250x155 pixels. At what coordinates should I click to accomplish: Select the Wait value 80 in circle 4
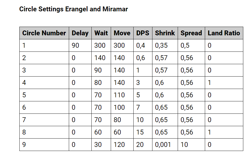point(101,83)
